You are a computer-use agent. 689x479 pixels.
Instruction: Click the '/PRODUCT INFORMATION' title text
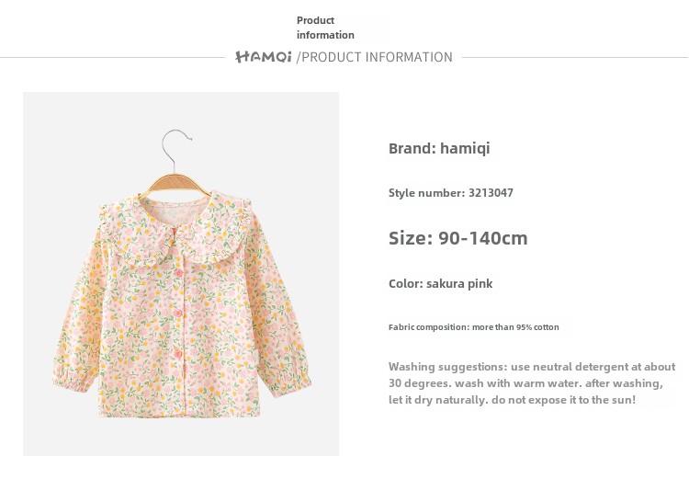(x=375, y=57)
